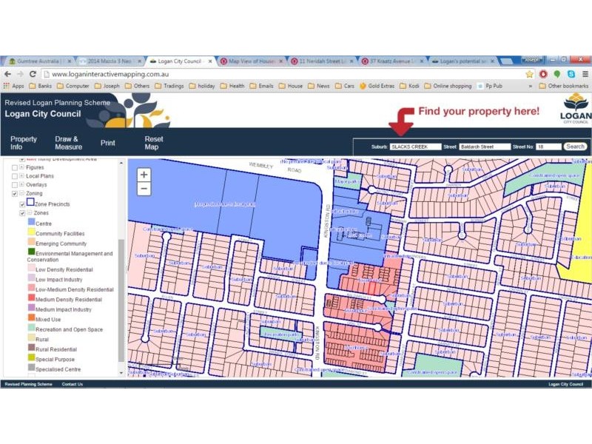Click the Skype extension icon
The width and height of the screenshot is (592, 444).
point(571,74)
